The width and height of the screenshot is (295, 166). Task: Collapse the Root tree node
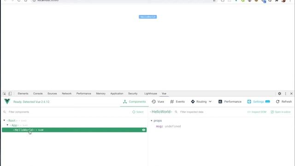click(4, 120)
